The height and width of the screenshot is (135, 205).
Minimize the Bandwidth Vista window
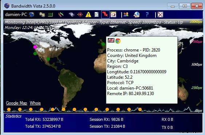coord(173,6)
